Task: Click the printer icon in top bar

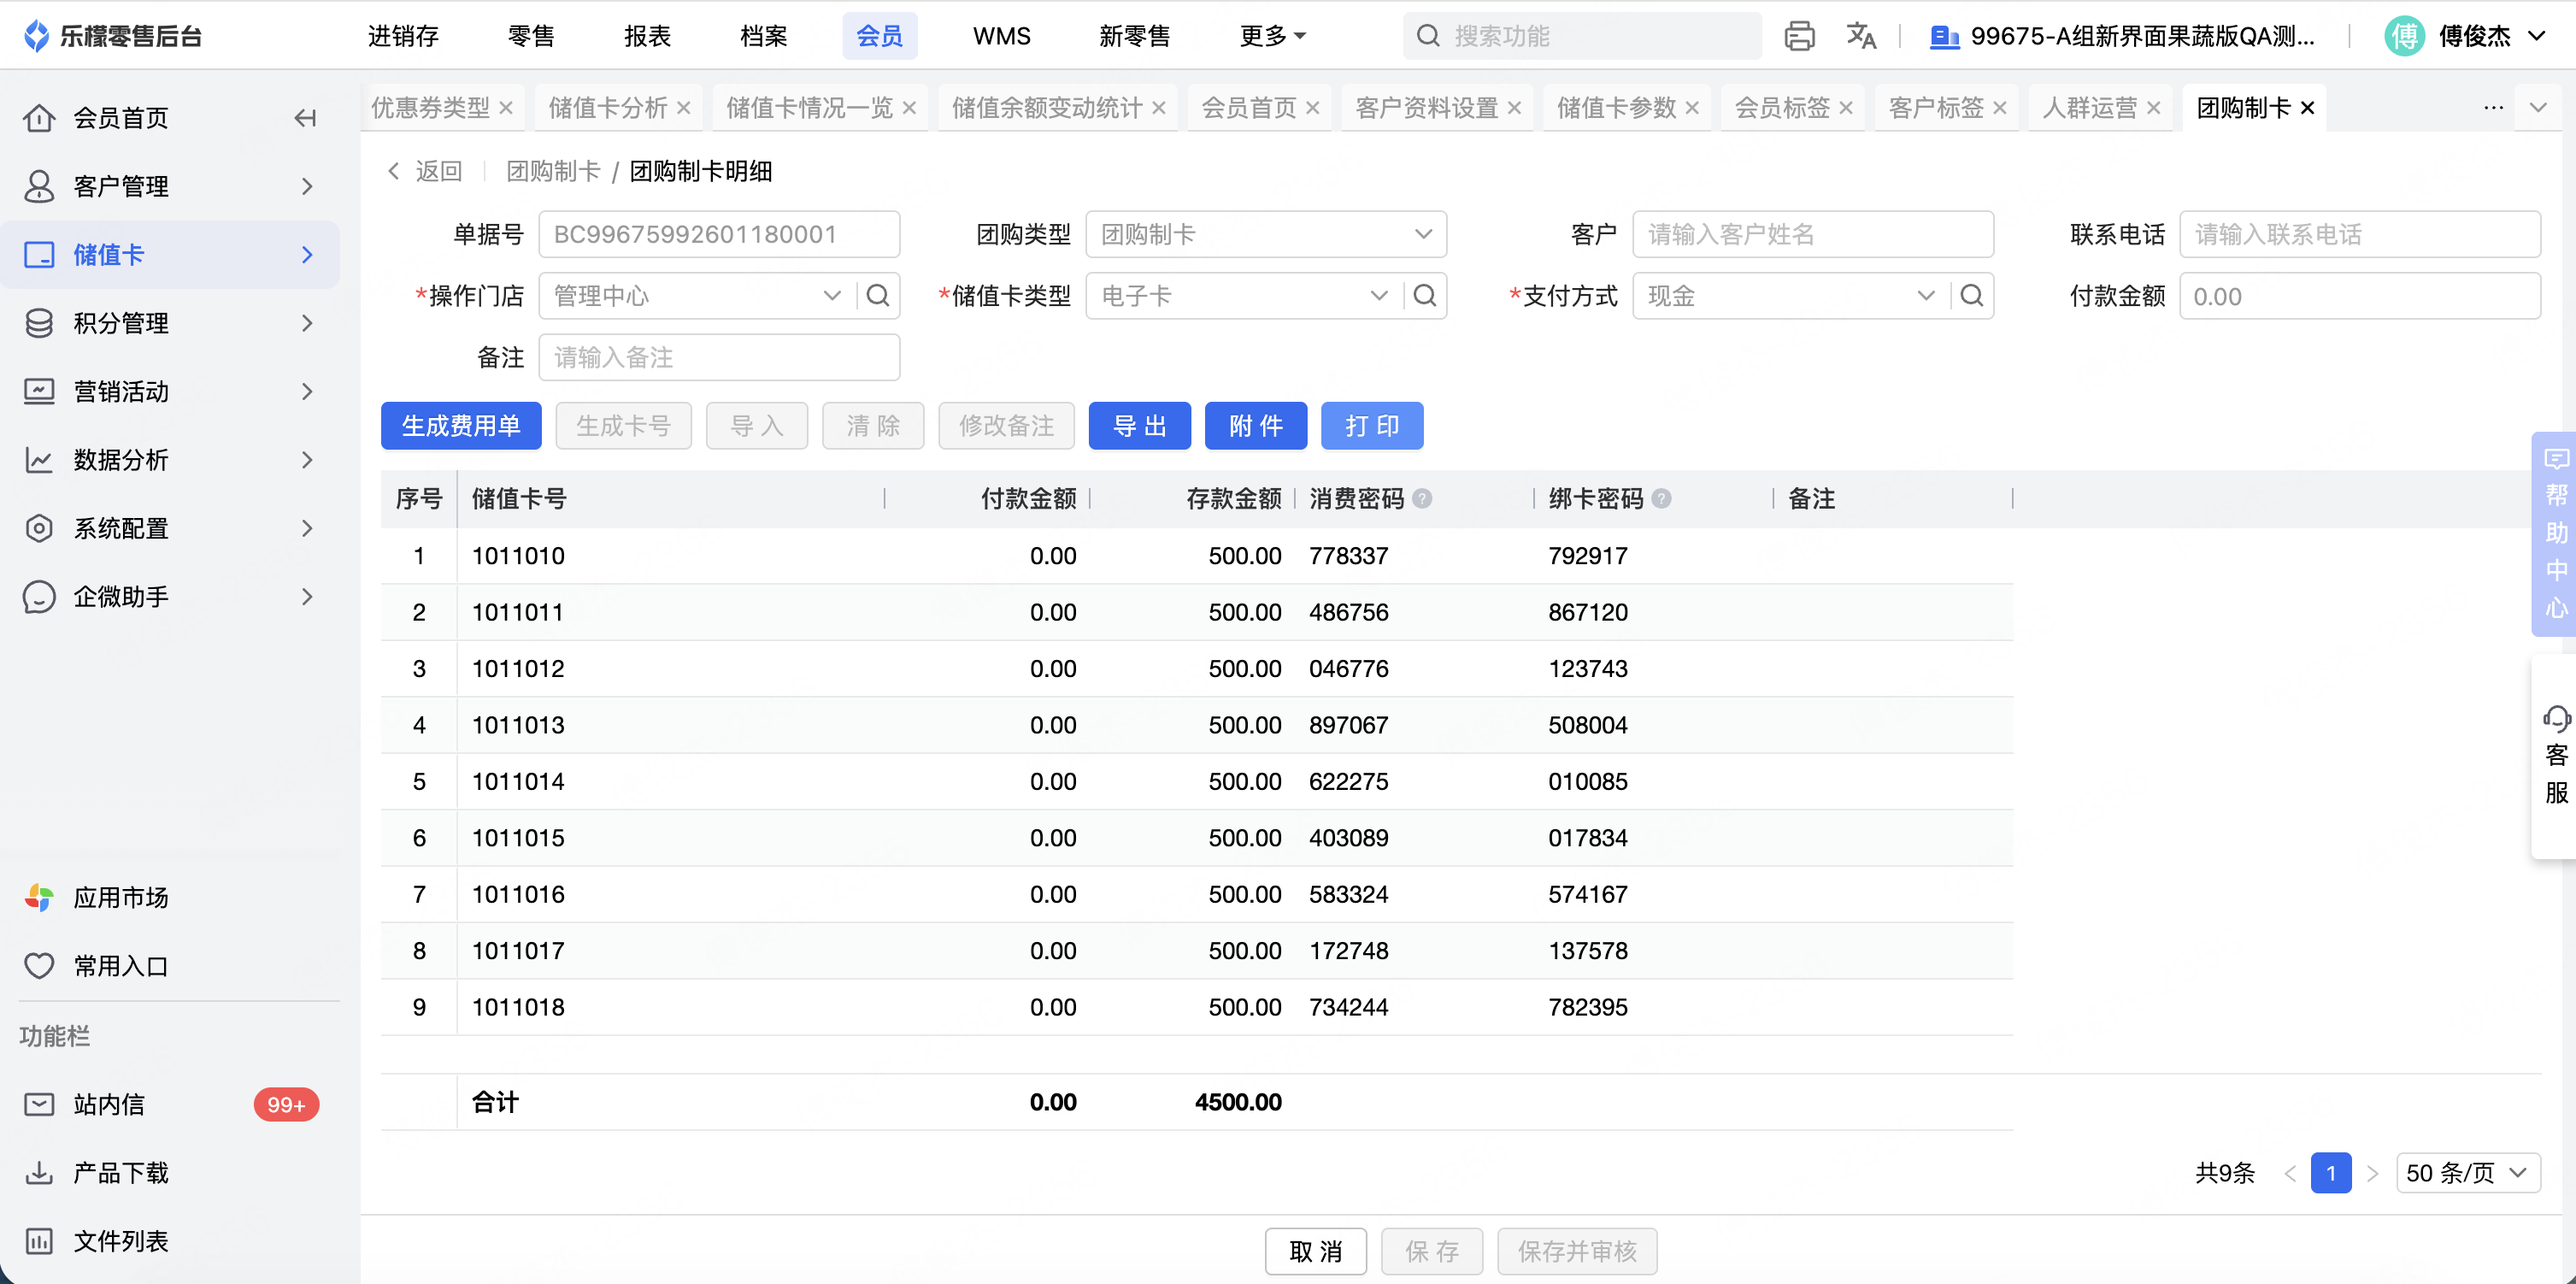Action: (1799, 36)
